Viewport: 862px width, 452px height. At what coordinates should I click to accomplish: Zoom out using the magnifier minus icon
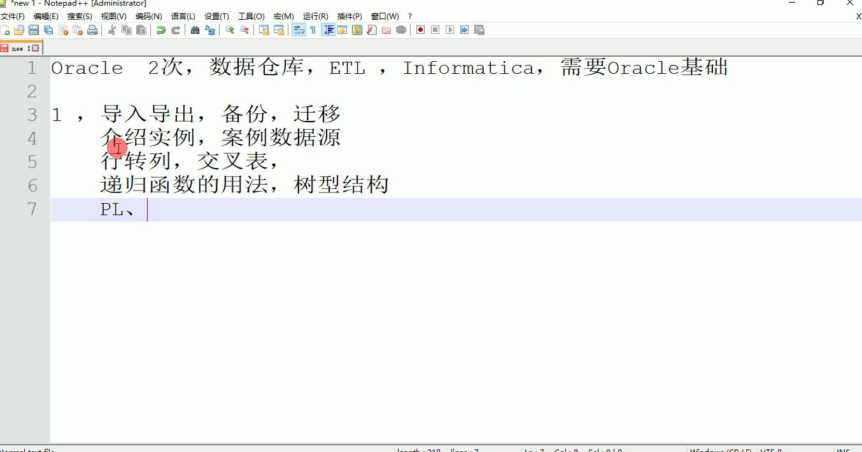244,30
